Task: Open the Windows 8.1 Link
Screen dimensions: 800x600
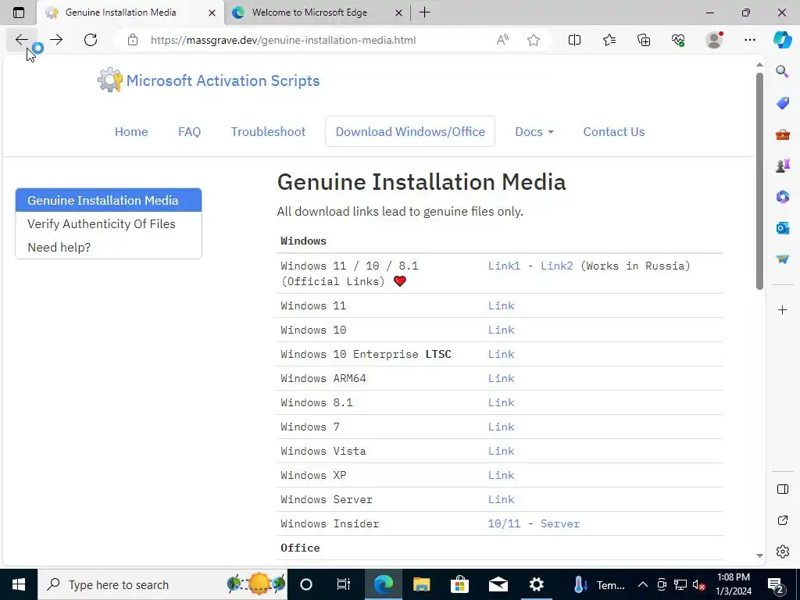Action: click(501, 402)
